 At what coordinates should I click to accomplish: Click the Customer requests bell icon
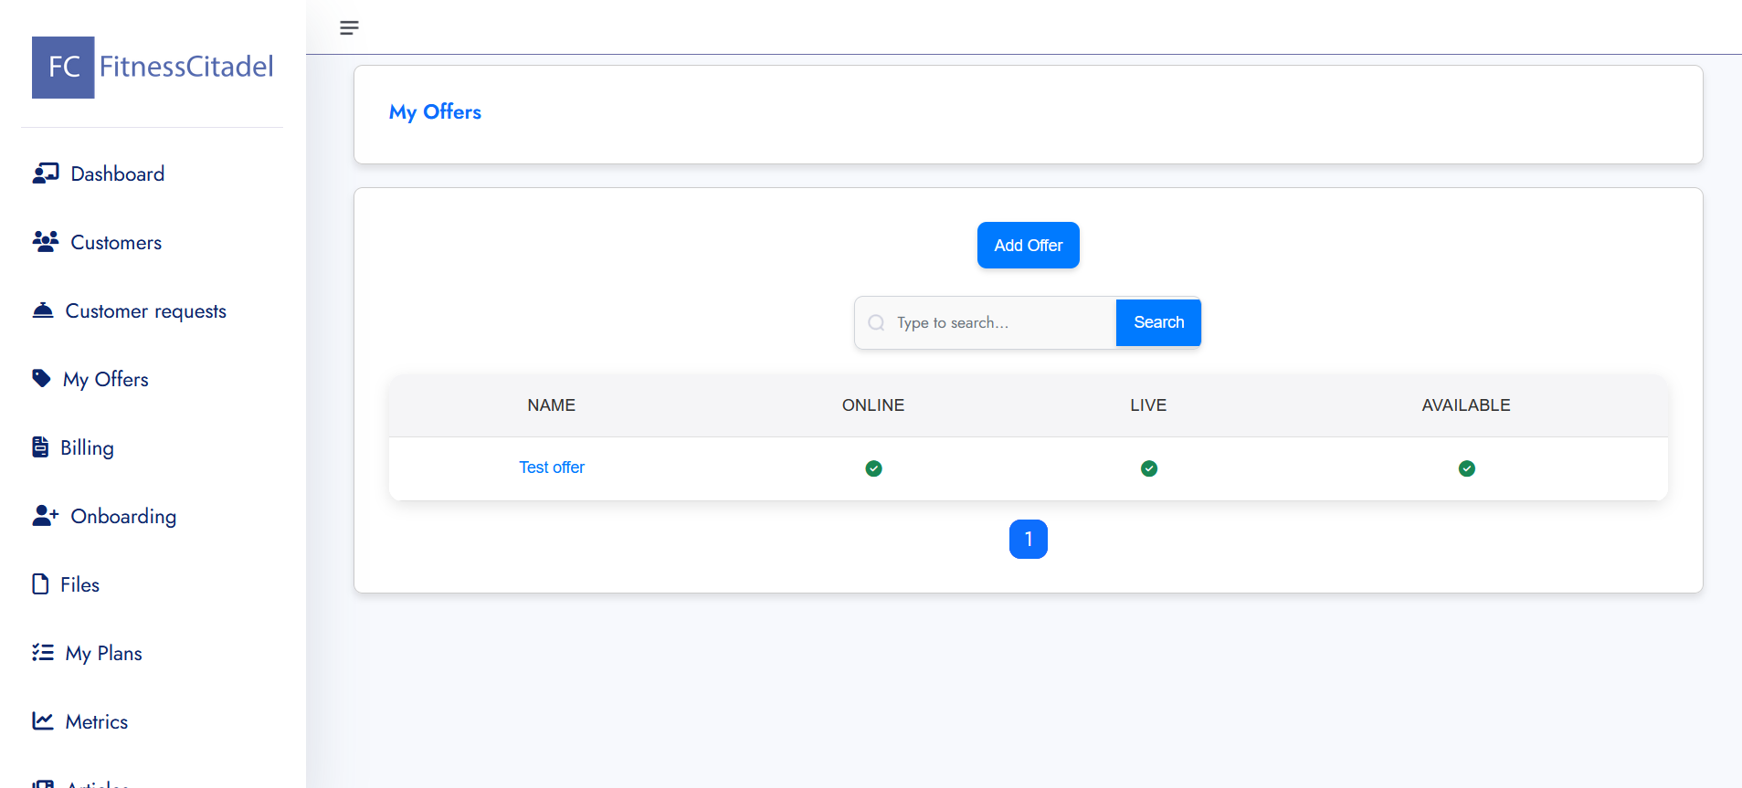coord(43,310)
